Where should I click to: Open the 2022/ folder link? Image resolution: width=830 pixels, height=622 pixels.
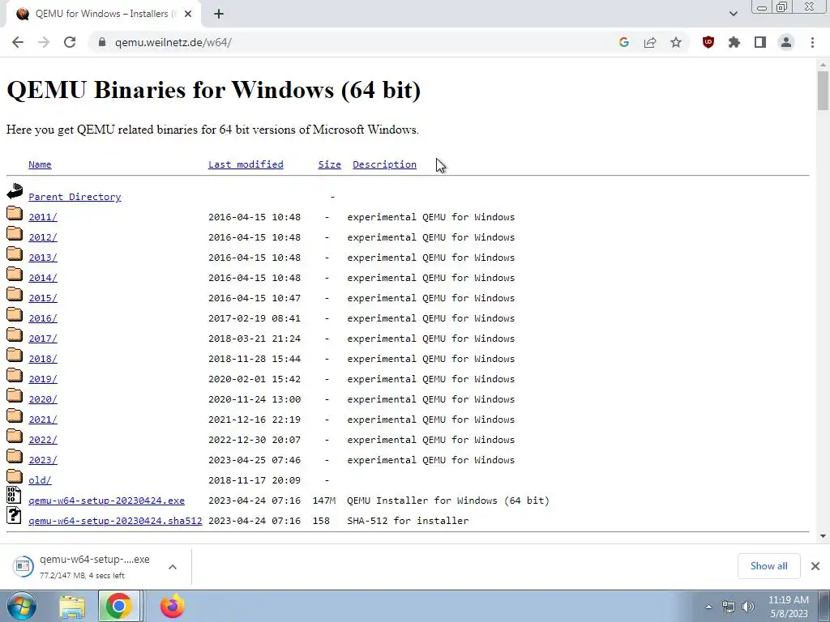click(43, 440)
